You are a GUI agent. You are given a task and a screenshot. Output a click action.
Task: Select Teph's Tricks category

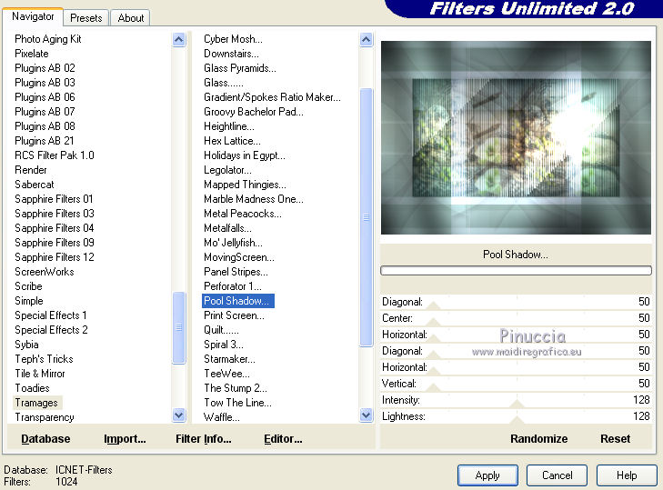tap(44, 359)
